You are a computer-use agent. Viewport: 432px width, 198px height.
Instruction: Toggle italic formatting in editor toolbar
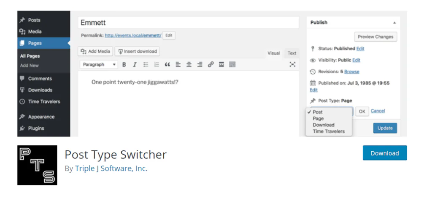tap(135, 64)
